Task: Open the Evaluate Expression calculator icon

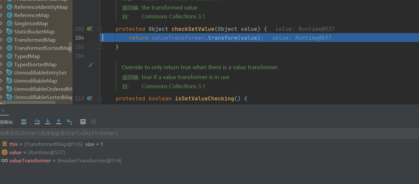Action: coord(83,122)
